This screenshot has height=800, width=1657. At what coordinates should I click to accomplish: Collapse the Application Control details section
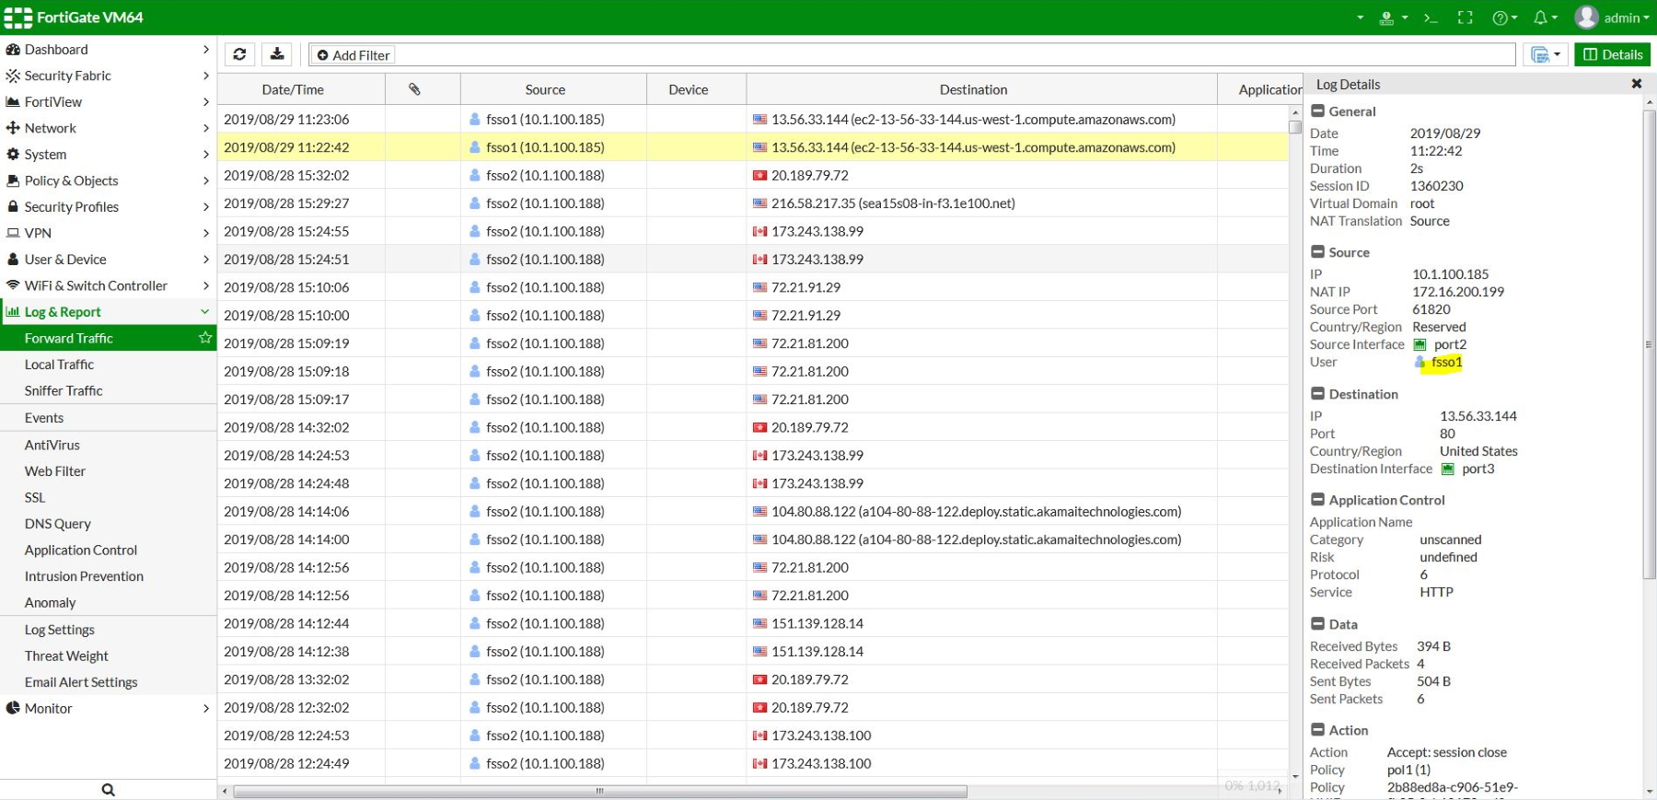click(1318, 500)
